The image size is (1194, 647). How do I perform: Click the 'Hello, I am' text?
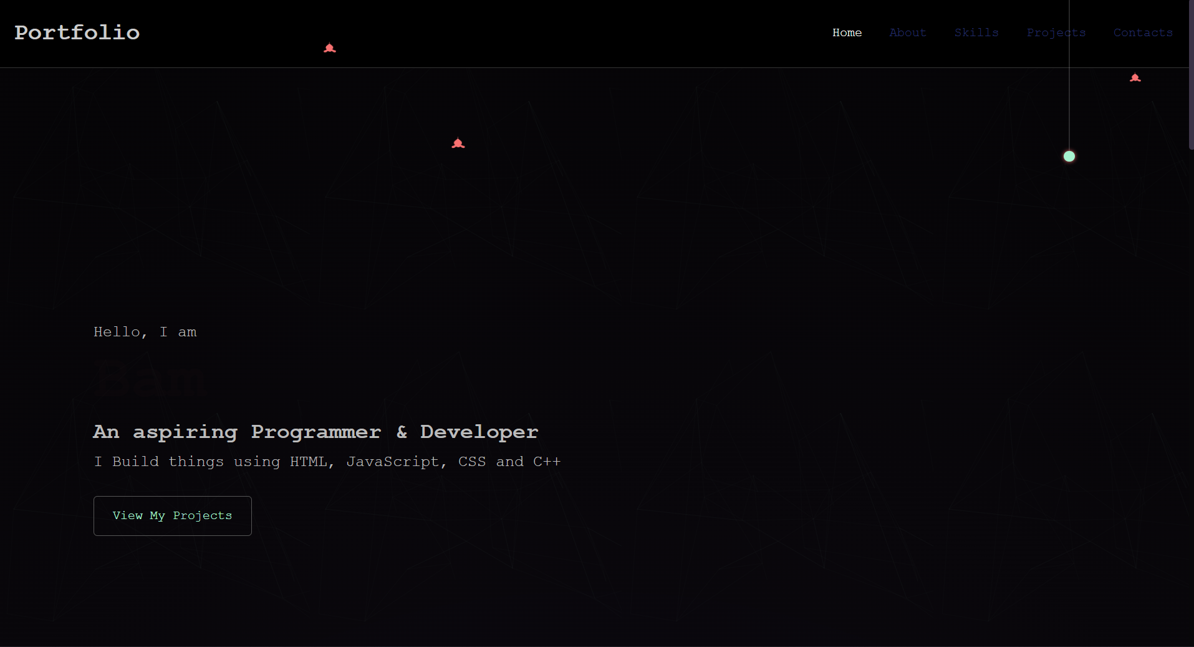click(x=145, y=332)
